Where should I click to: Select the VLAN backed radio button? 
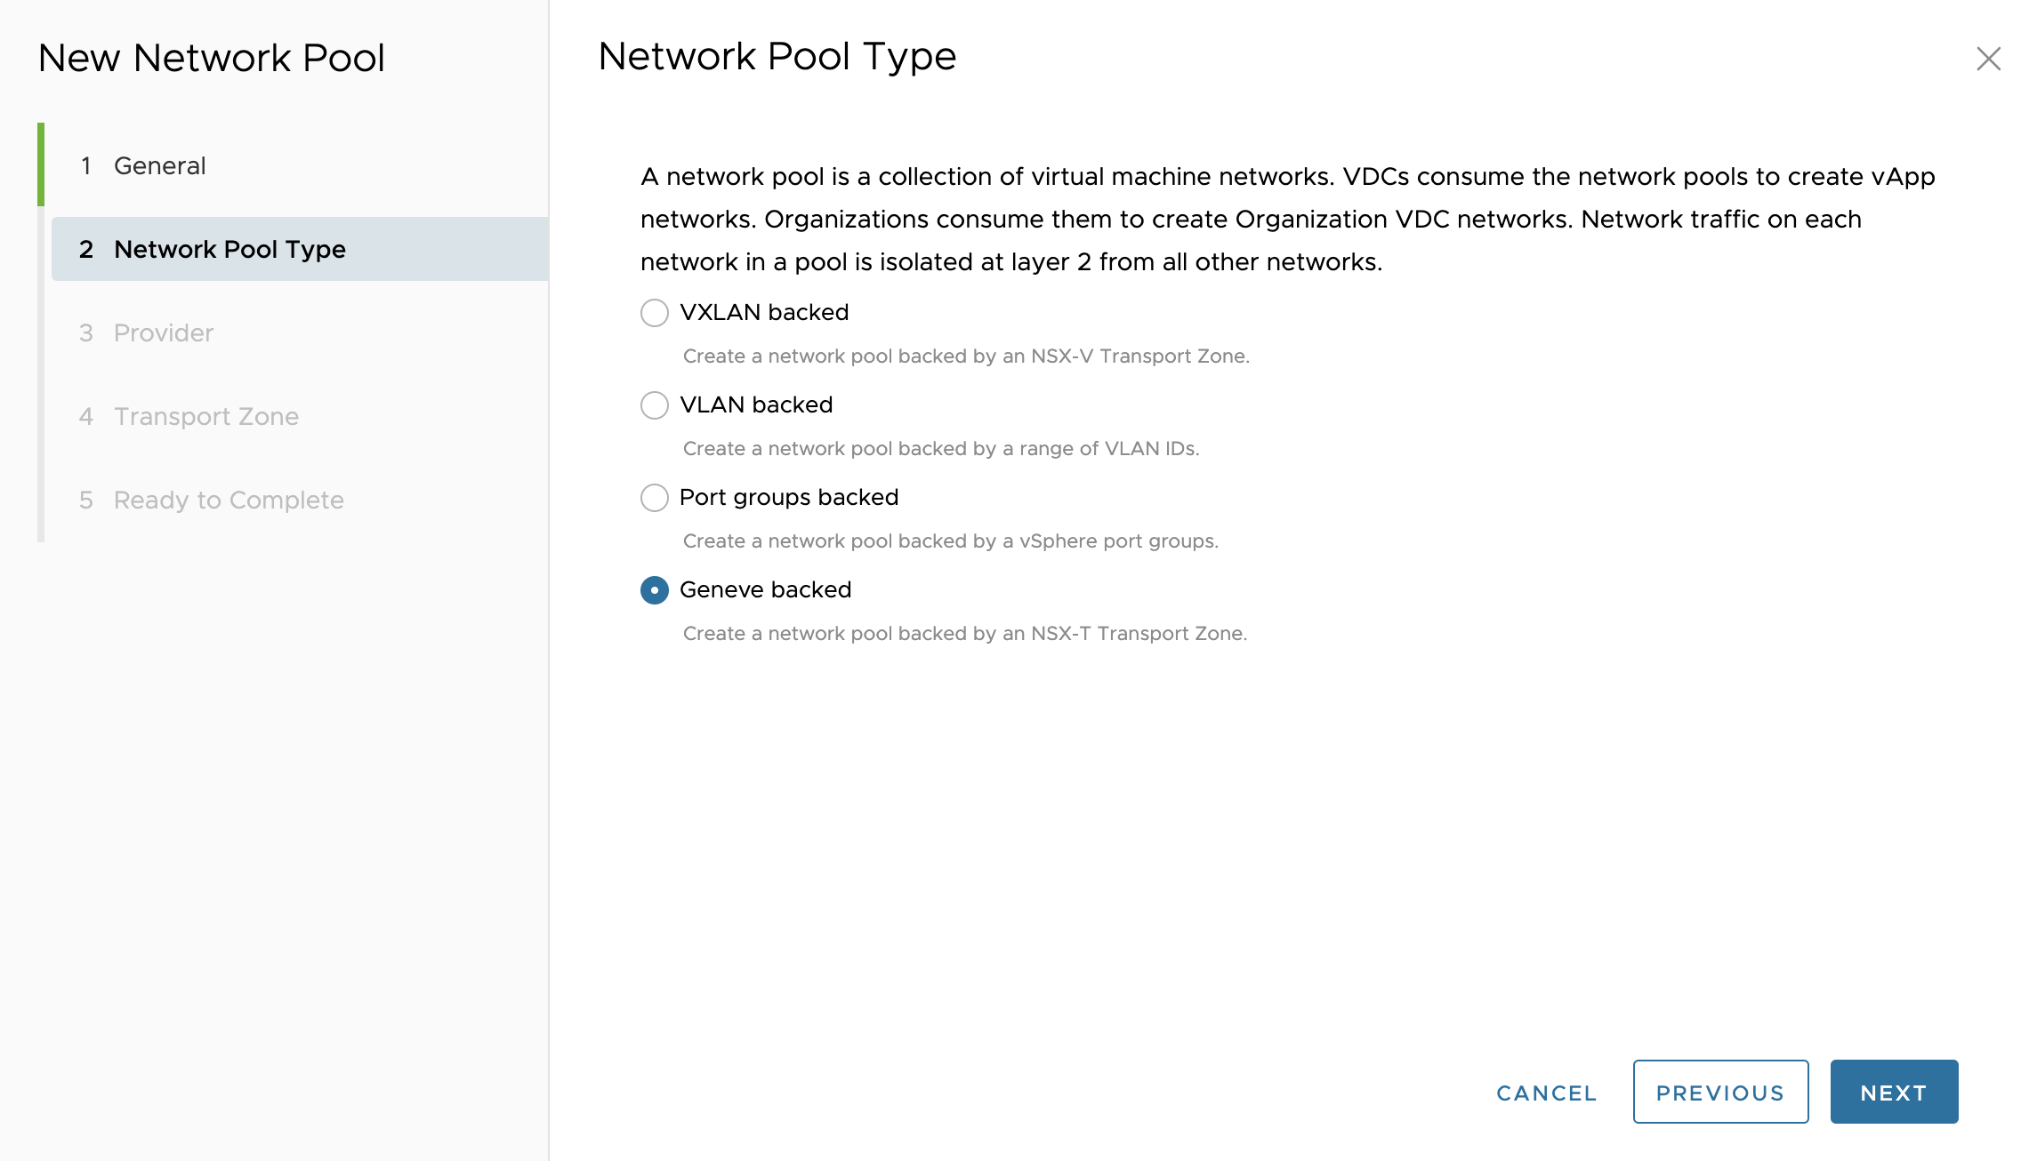(x=655, y=405)
